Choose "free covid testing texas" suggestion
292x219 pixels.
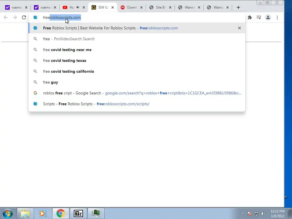pos(137,60)
